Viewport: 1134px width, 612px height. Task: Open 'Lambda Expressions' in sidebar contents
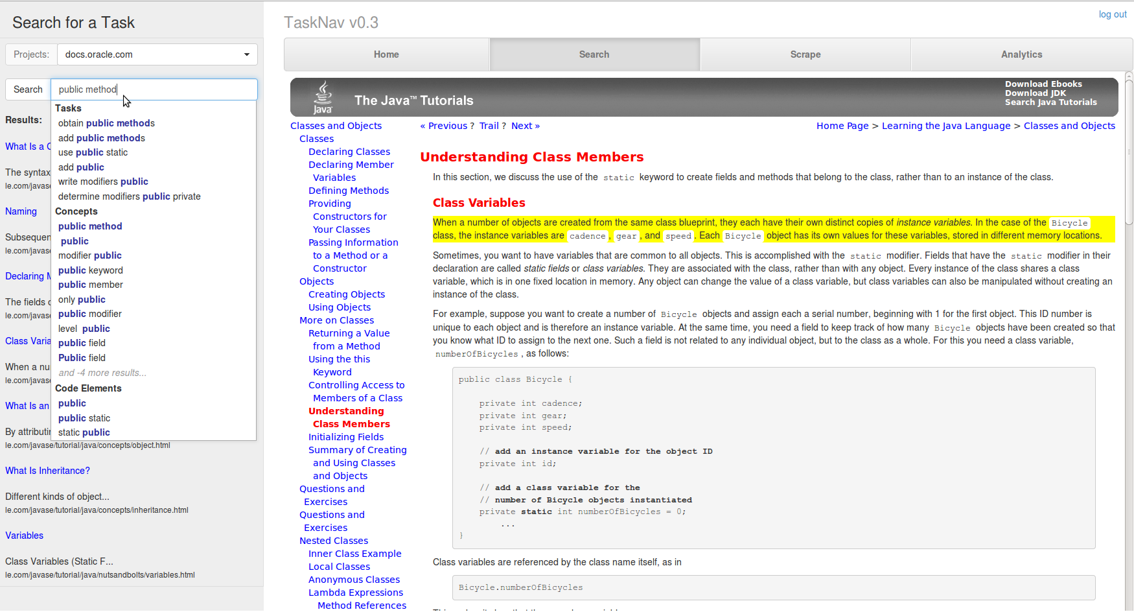click(355, 593)
